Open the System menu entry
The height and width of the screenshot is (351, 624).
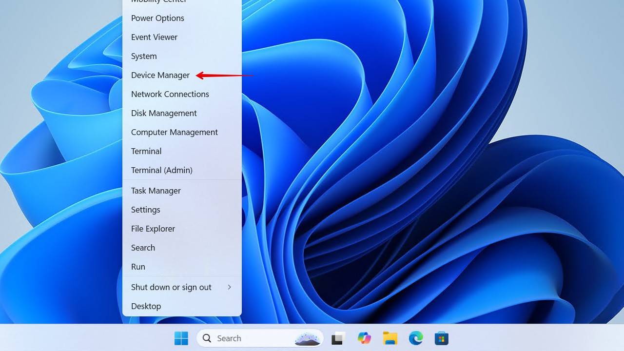pyautogui.click(x=144, y=56)
